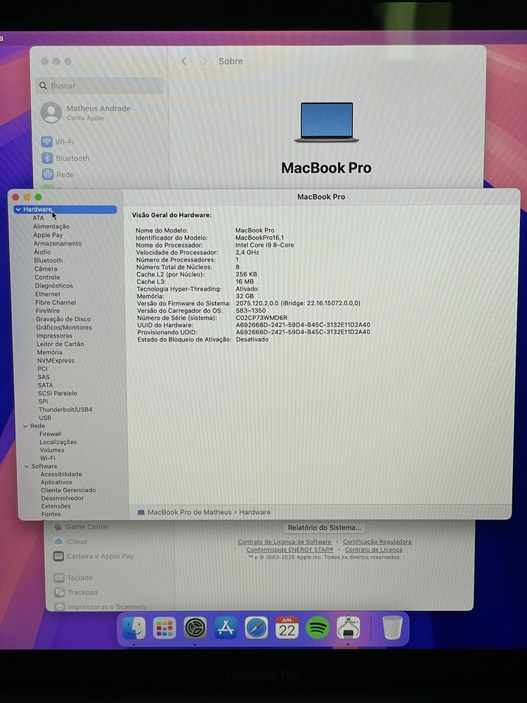Image resolution: width=527 pixels, height=703 pixels.
Task: Open Launchpad in the Dock
Action: pos(164,628)
